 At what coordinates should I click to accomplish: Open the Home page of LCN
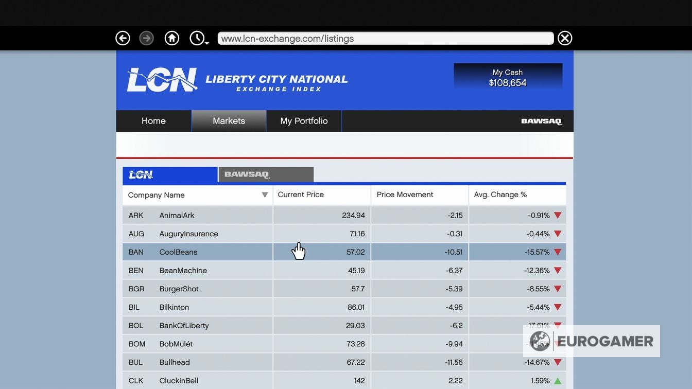point(153,120)
